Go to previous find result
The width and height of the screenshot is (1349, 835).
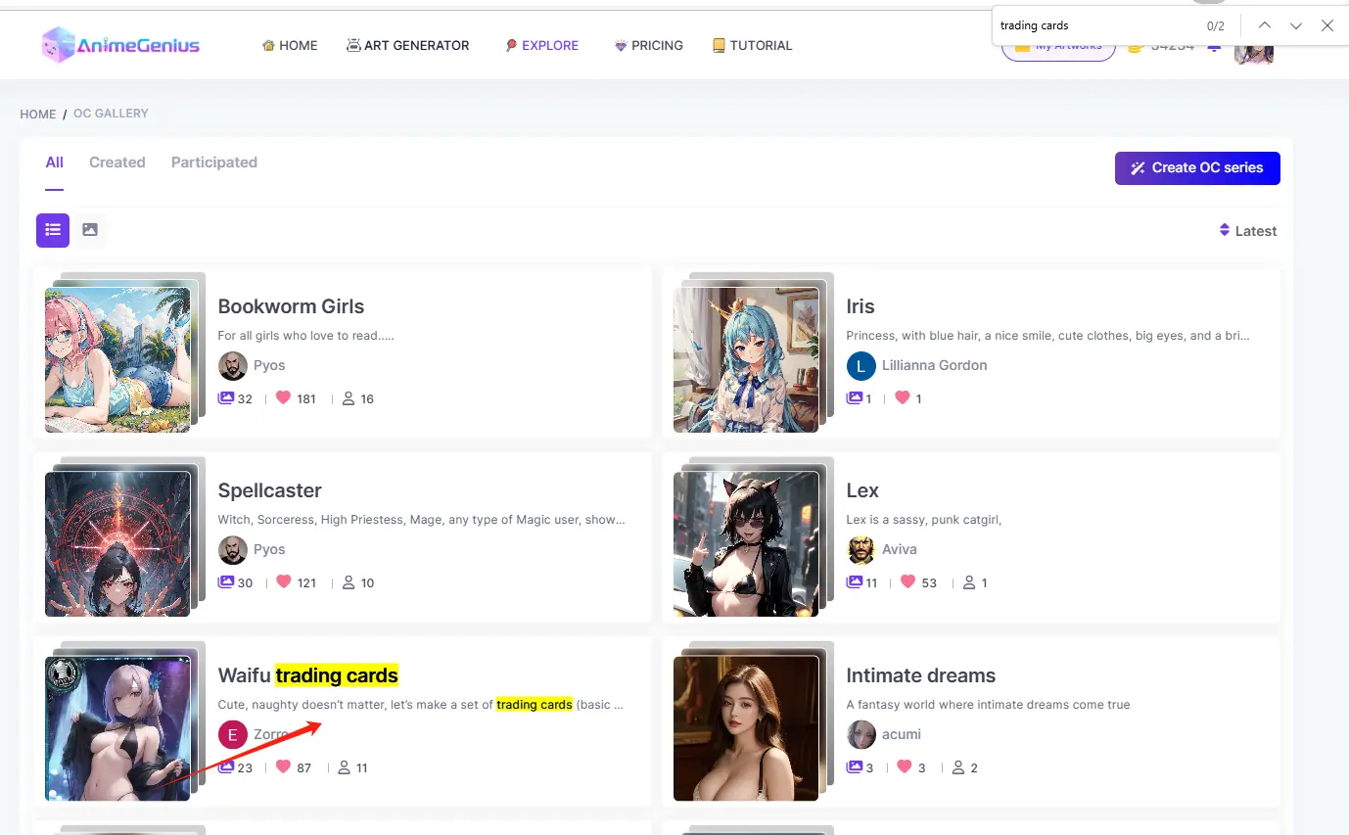[x=1265, y=26]
